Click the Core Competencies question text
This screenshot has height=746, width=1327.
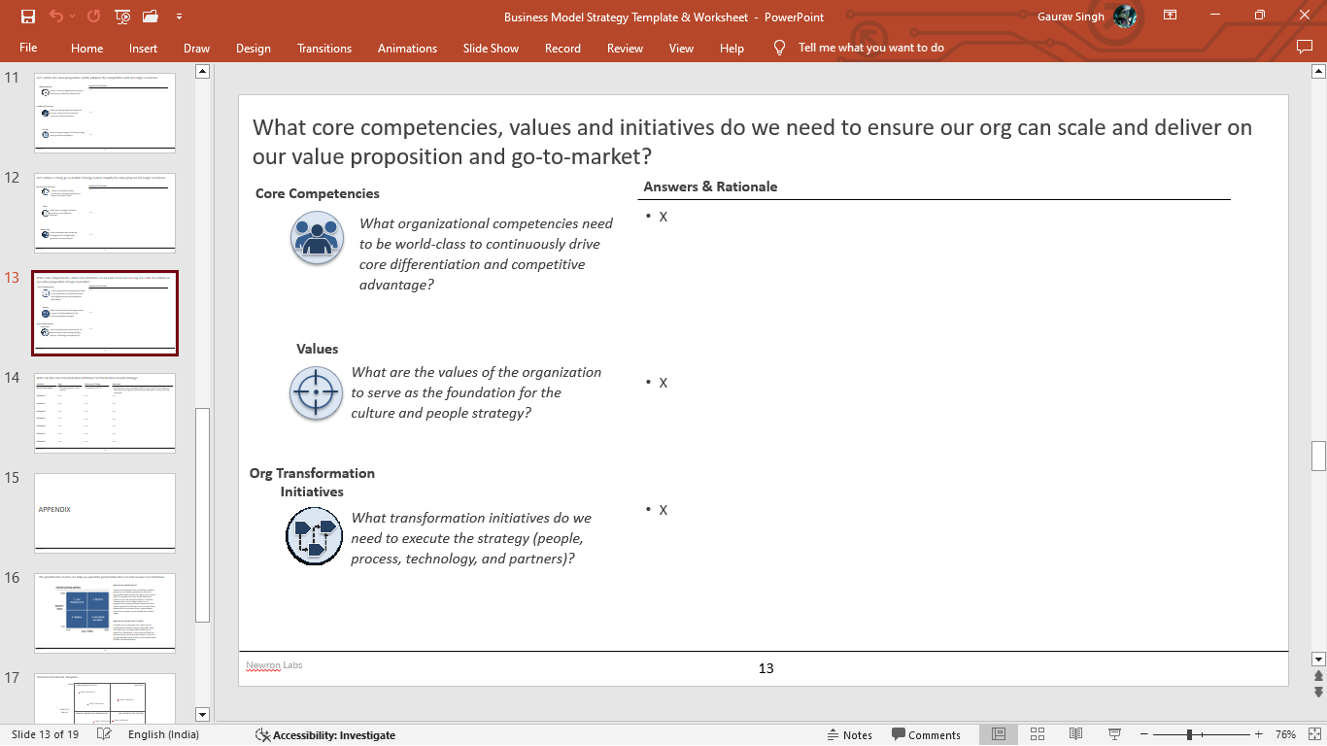coord(486,254)
